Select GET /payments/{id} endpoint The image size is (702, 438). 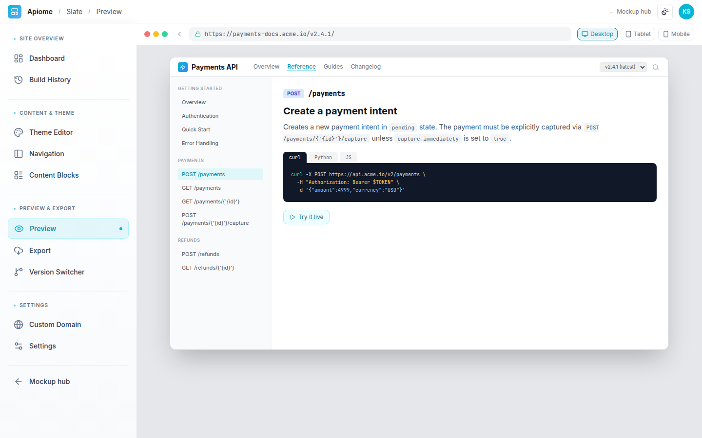click(220, 201)
